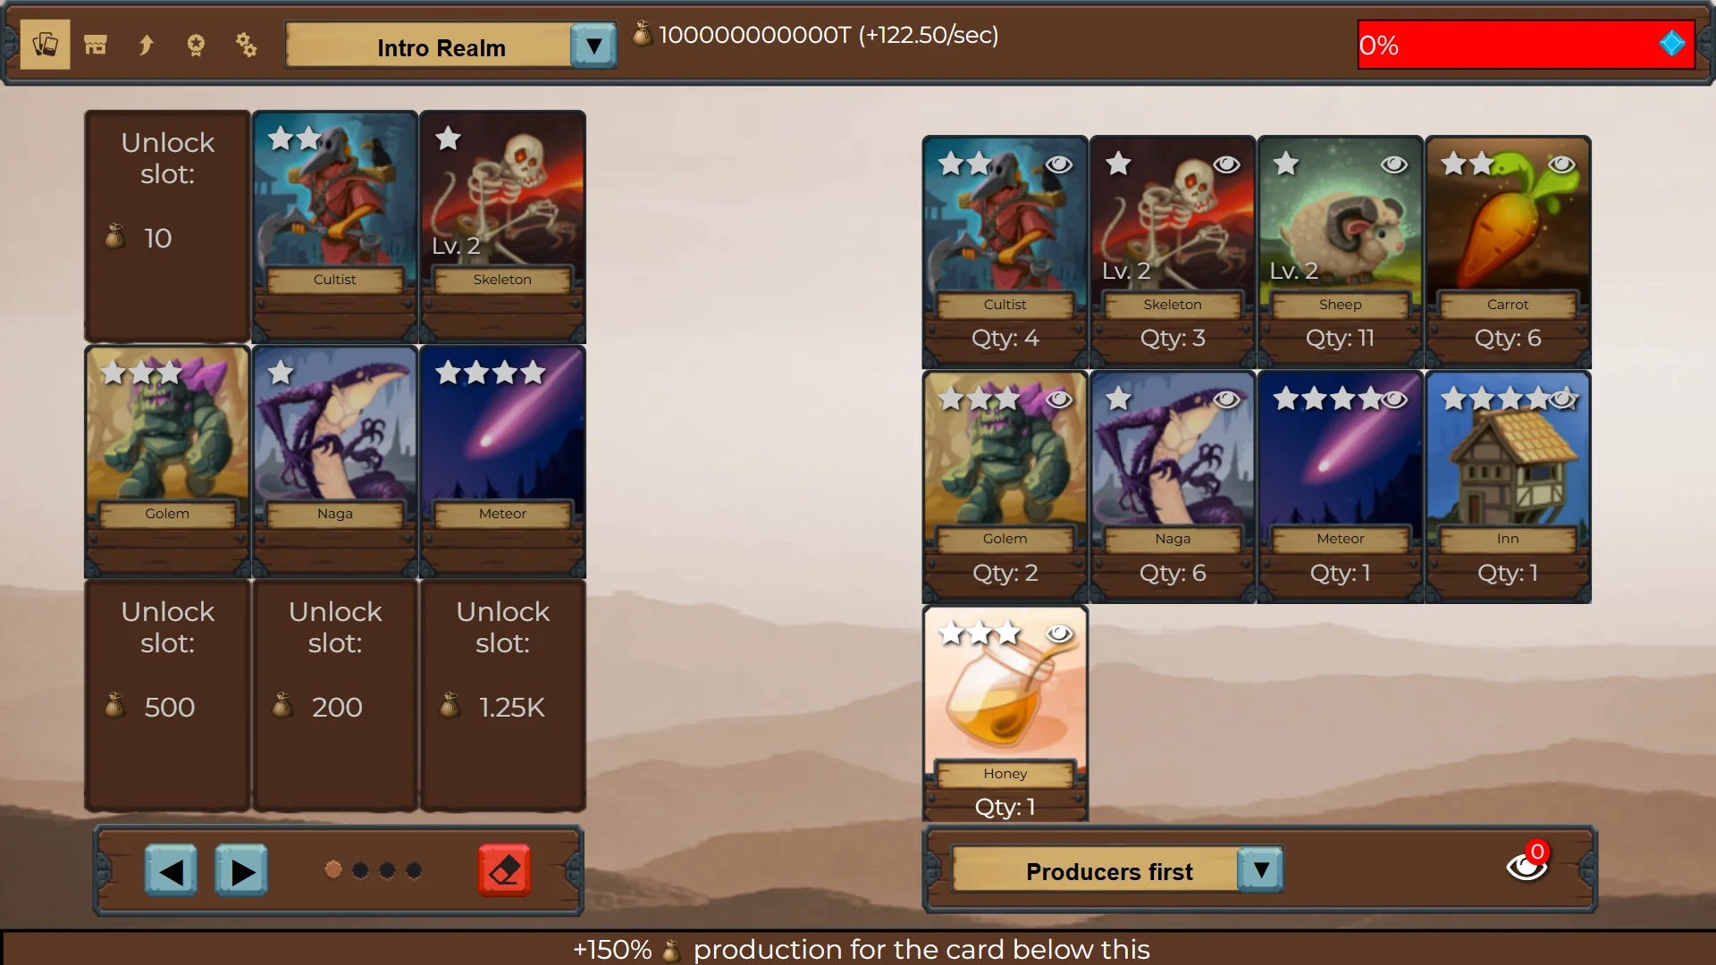This screenshot has width=1716, height=965.
Task: Click the settings gear icon in toolbar
Action: 245,45
